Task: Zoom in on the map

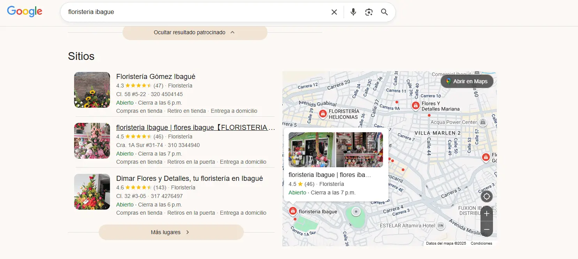Action: click(486, 214)
